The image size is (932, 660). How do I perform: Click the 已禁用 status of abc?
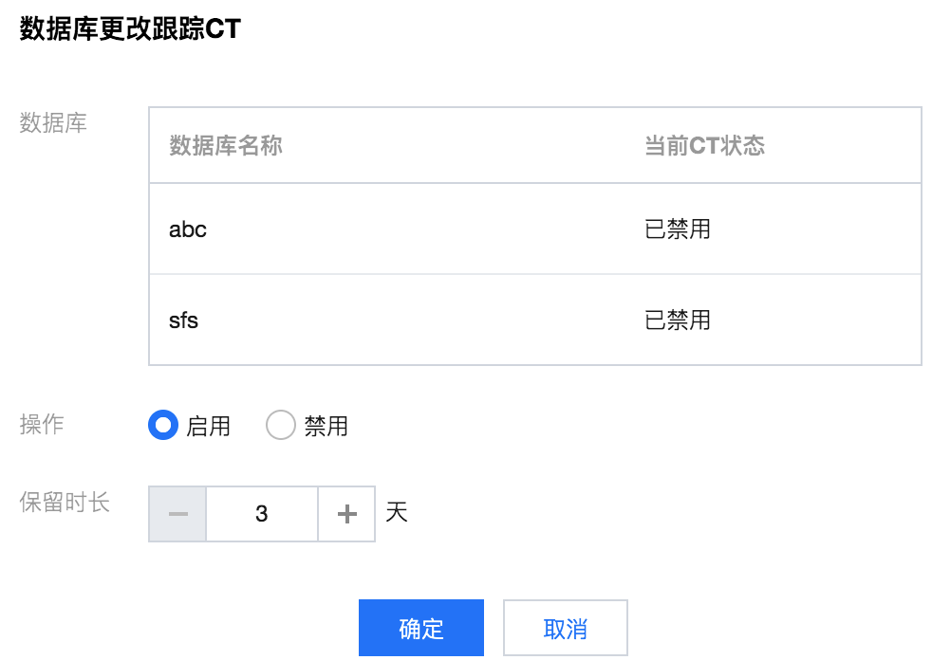click(x=678, y=229)
